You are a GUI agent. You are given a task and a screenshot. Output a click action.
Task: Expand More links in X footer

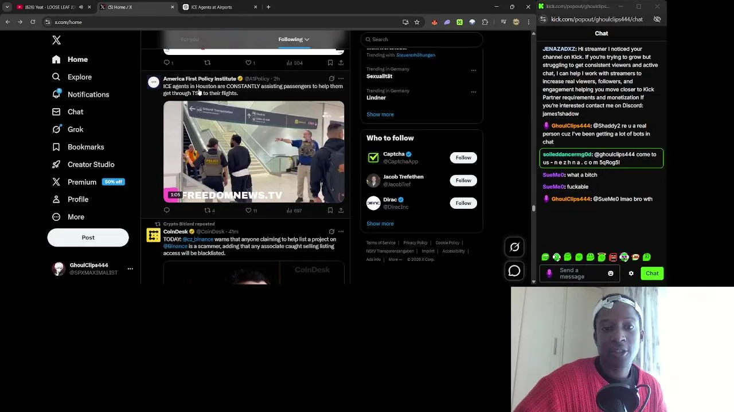click(x=395, y=259)
